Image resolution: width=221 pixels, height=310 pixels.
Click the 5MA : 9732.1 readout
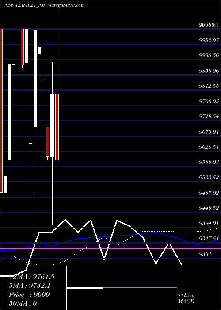30,286
